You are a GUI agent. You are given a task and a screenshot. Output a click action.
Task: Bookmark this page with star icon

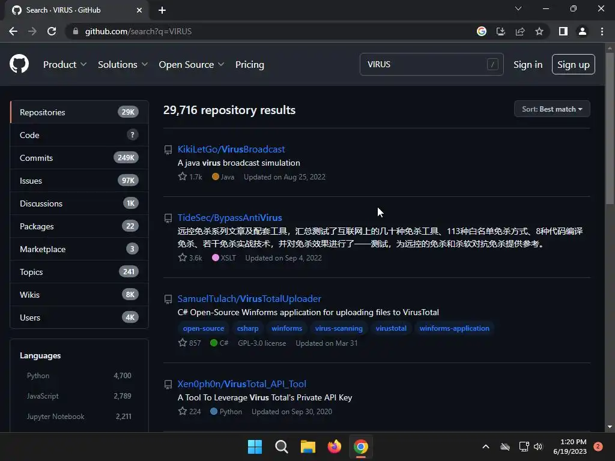pos(539,31)
